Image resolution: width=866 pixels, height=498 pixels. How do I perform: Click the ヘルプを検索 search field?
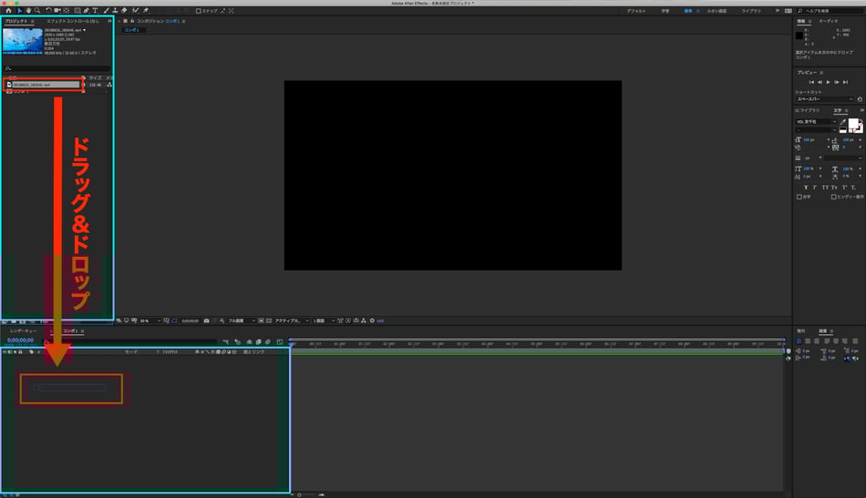[x=823, y=11]
